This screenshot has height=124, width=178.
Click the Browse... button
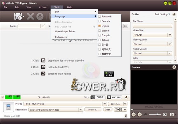(93, 109)
